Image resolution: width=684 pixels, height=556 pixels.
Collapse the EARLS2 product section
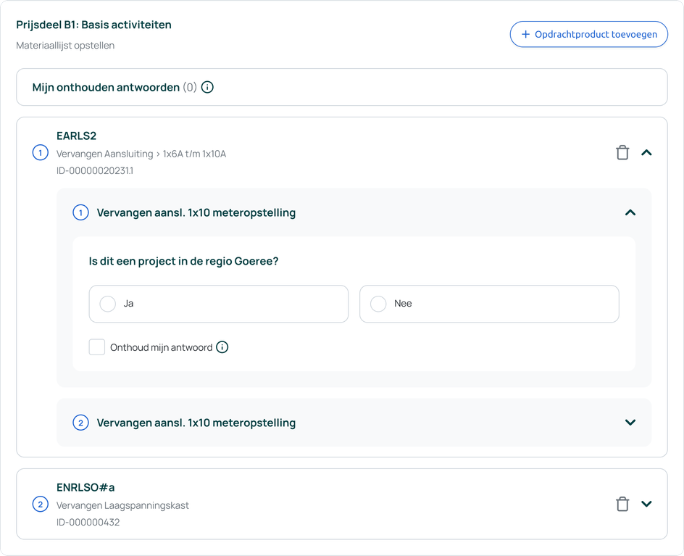[x=646, y=153]
